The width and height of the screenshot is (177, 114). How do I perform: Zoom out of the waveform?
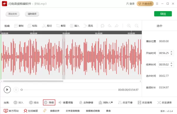[x=137, y=26]
